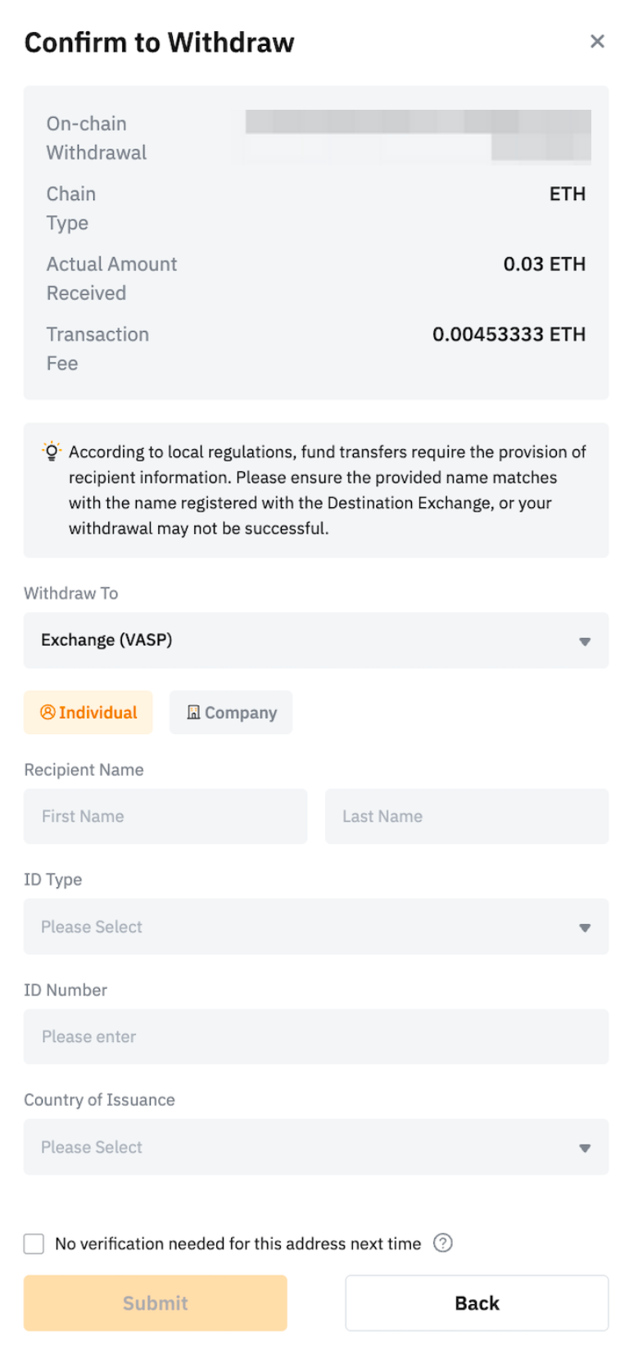Enable no verification needed next time checkbox

34,1244
